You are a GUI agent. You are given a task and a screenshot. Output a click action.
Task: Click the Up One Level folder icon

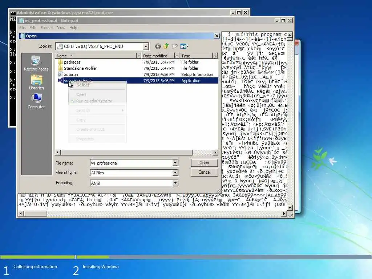tap(166, 46)
